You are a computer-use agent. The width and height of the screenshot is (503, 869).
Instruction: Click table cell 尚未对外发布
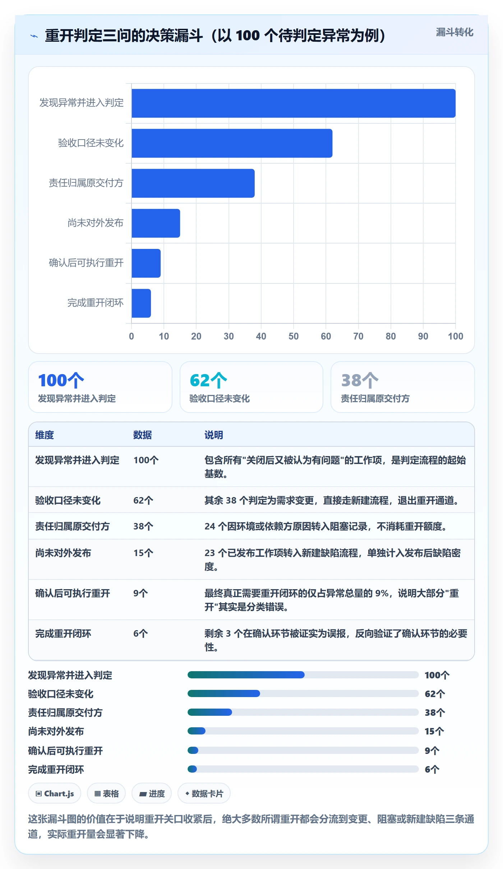point(63,553)
